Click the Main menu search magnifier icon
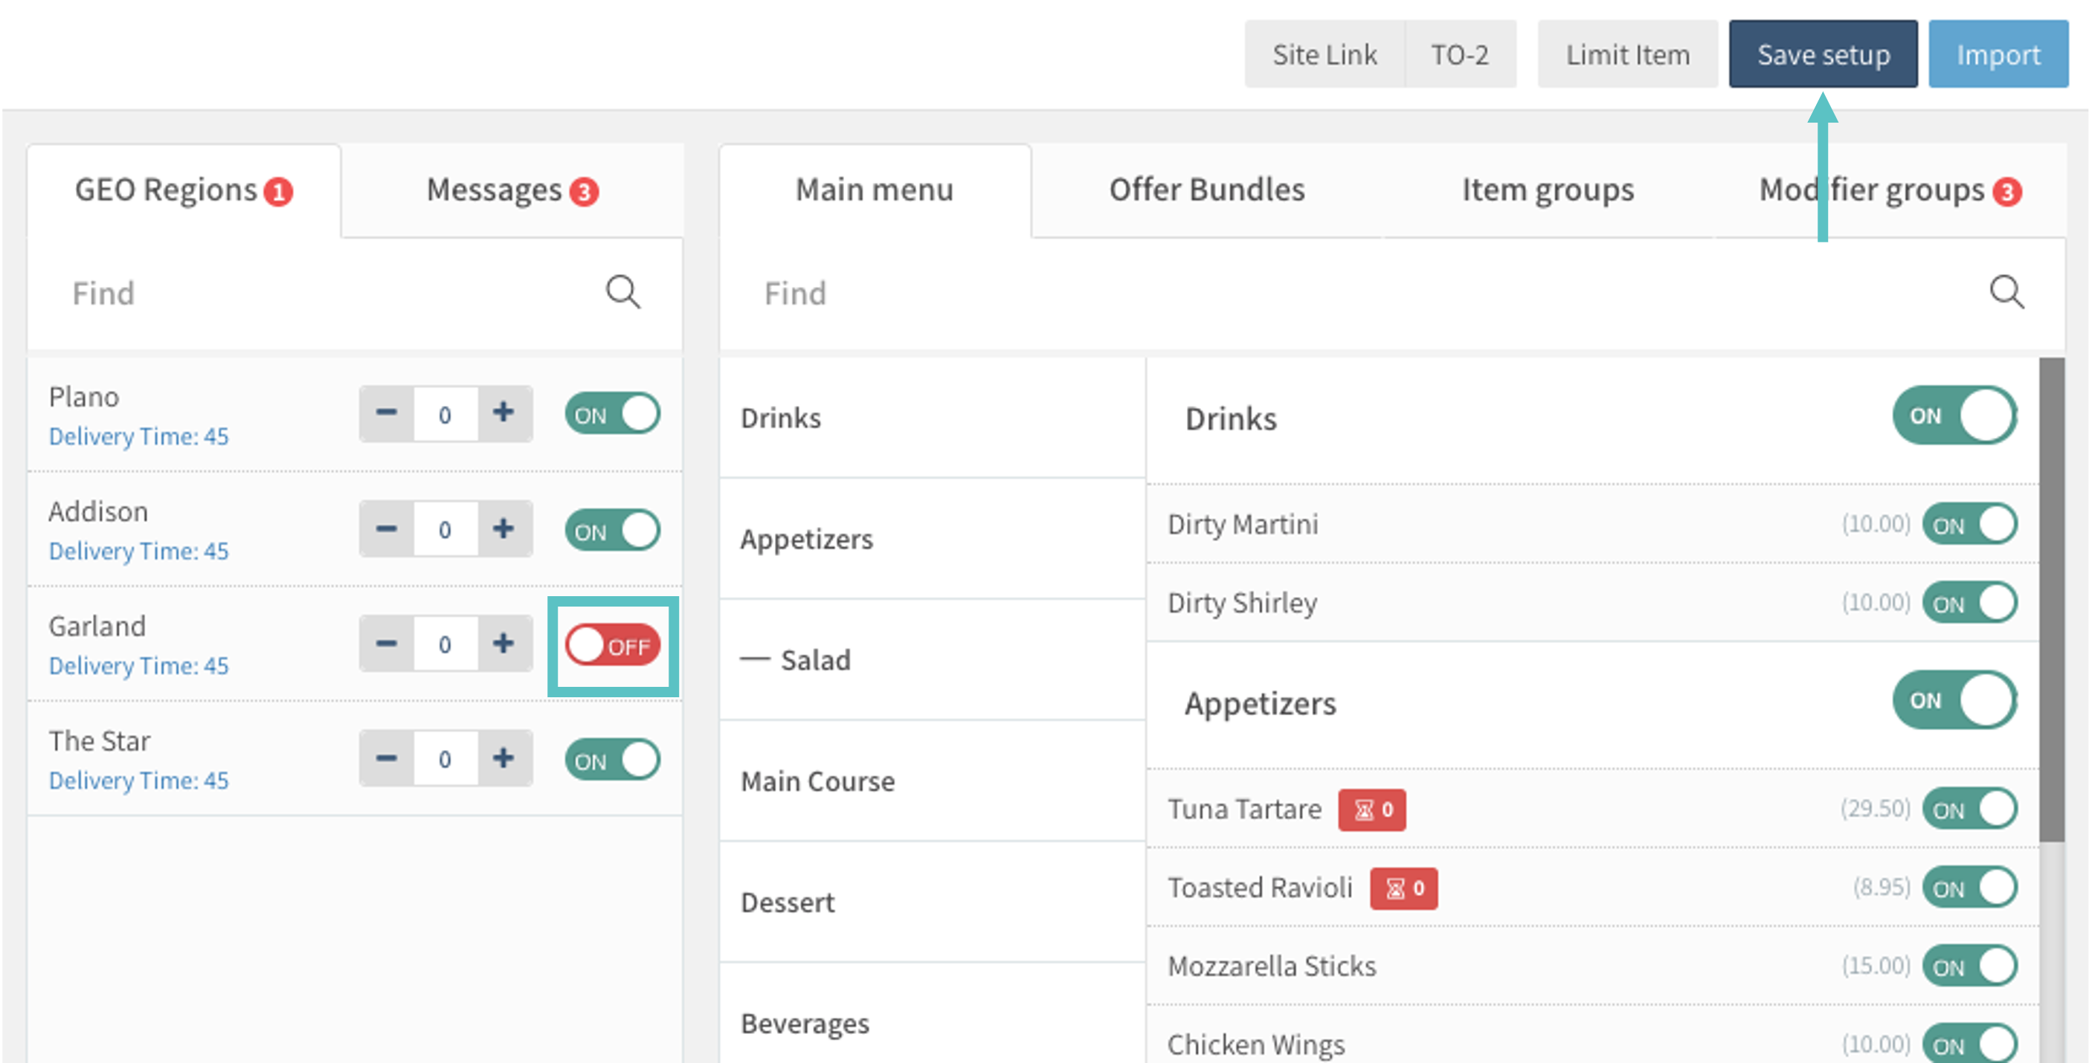 tap(2006, 293)
